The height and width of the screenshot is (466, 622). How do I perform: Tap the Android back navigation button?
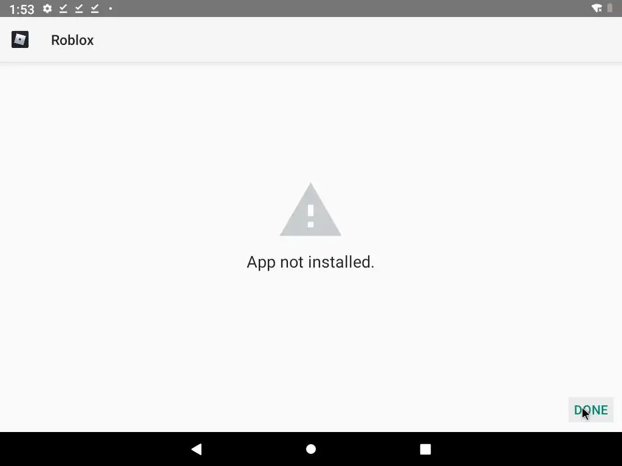tap(197, 449)
